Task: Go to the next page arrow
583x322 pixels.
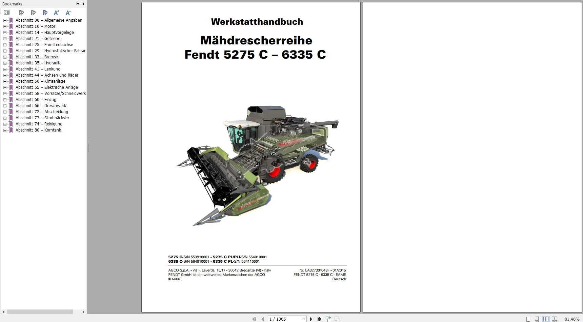Action: 311,319
